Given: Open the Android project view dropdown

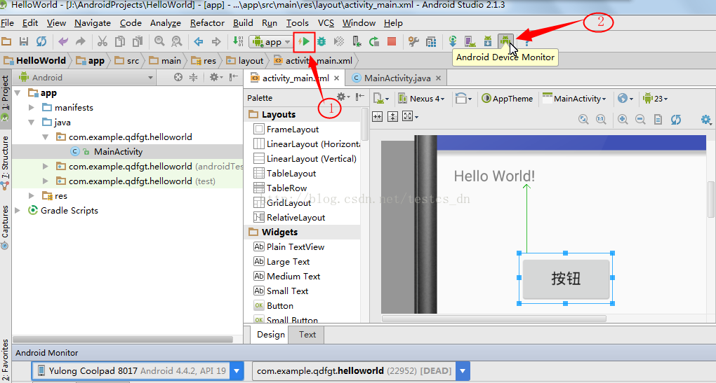Looking at the screenshot, I should (x=86, y=78).
